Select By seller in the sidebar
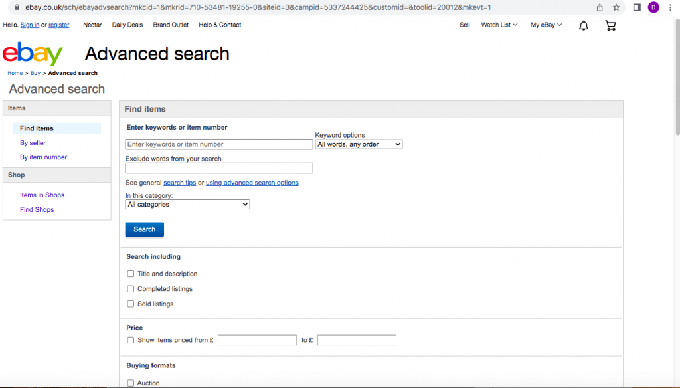Image resolution: width=680 pixels, height=388 pixels. click(33, 143)
